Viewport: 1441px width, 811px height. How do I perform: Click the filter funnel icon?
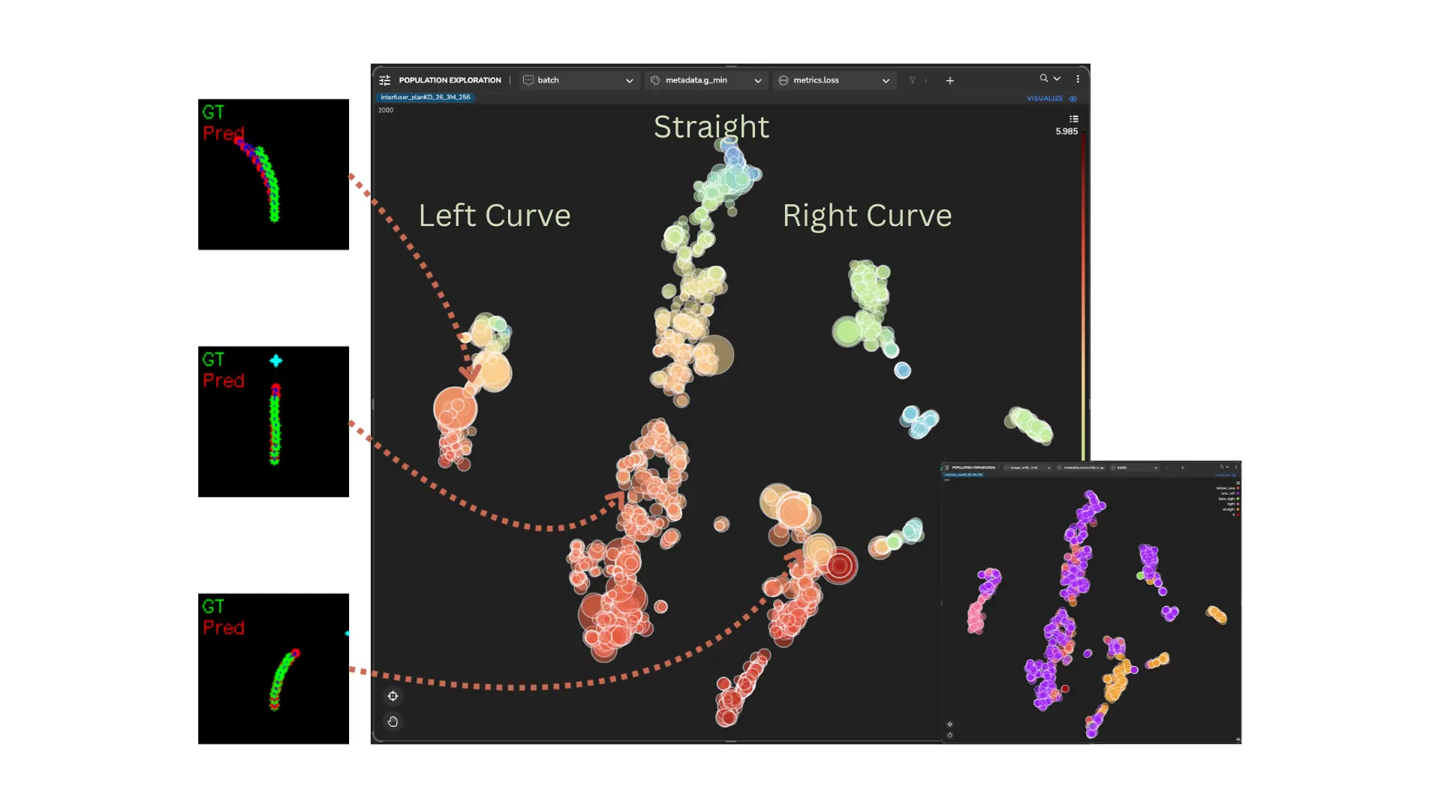[x=913, y=80]
